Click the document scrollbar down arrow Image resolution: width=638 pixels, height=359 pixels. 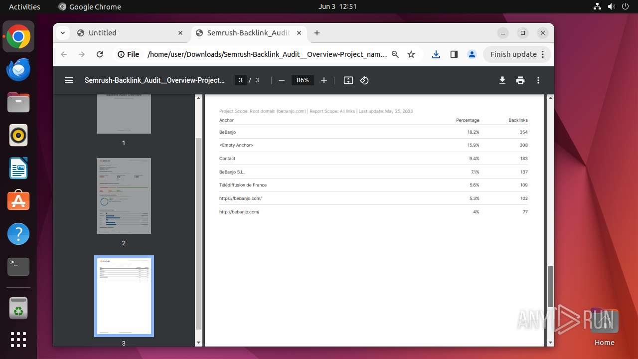click(x=551, y=343)
